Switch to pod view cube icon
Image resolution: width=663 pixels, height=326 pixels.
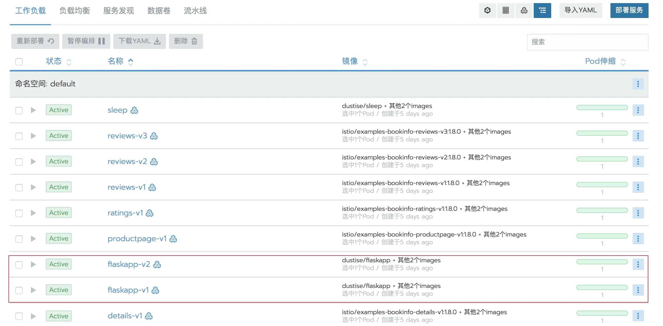click(x=487, y=11)
